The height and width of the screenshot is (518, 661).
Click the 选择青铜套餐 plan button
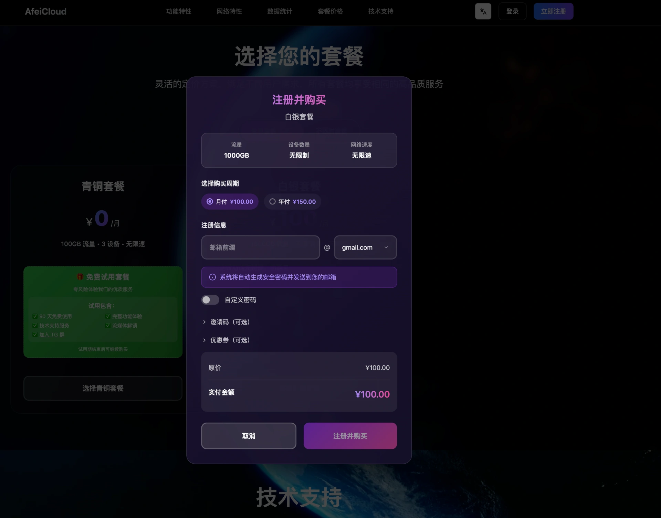(102, 388)
